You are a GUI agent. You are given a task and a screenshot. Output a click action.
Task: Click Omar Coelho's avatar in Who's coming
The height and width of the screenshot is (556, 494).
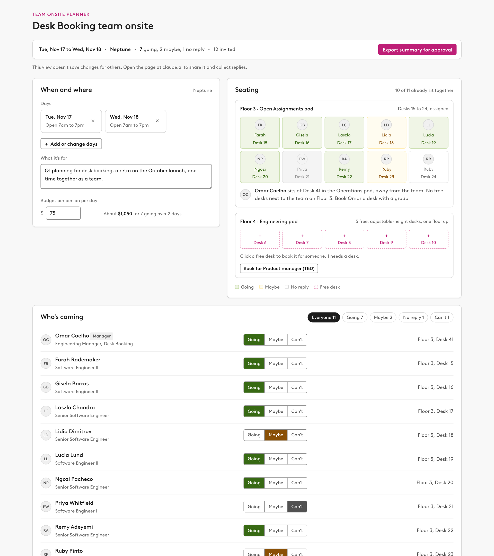[46, 340]
